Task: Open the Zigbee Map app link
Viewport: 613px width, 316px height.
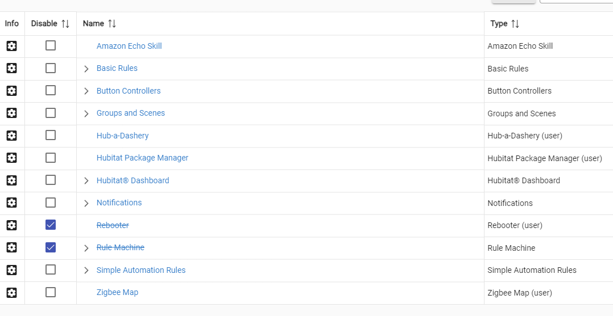Action: [117, 292]
